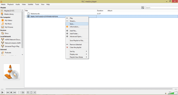The height and width of the screenshot is (95, 178).
Task: Click the Next media button
Action: (x=15, y=92)
